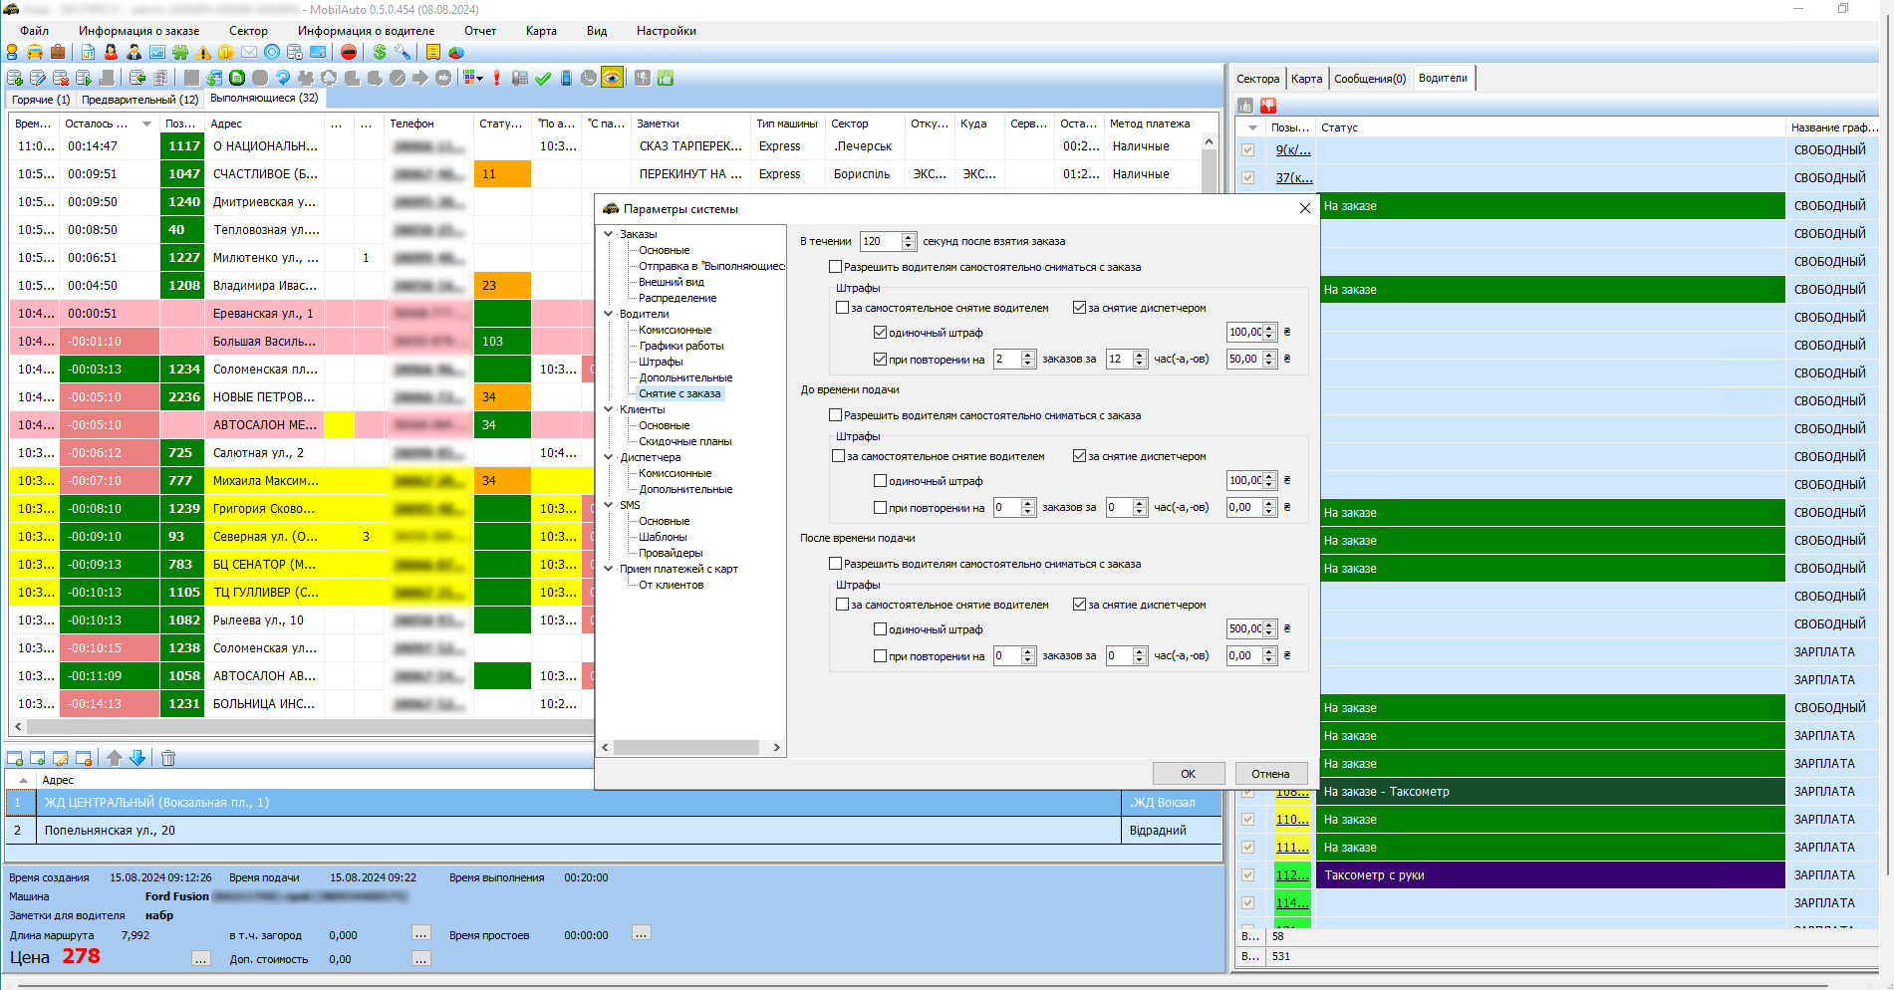Click the 'OK' button in settings dialog
1894x990 pixels.
pos(1188,774)
